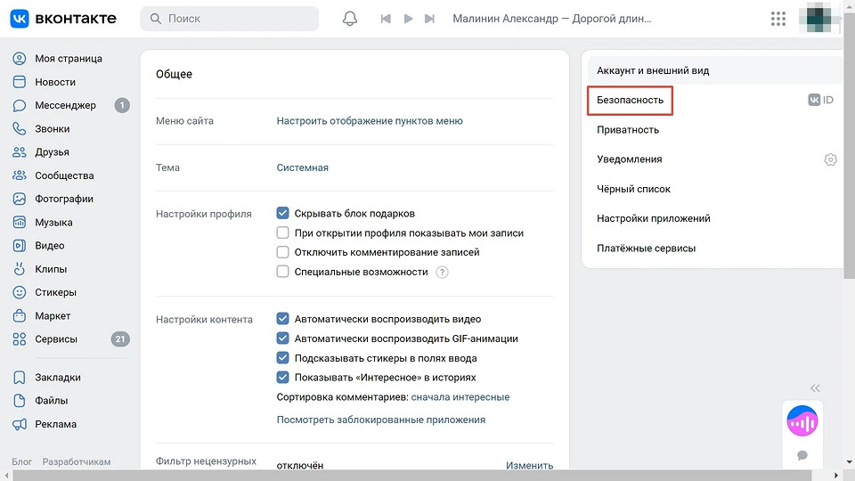The width and height of the screenshot is (855, 481).
Task: Open the view blocked applications link
Action: pos(380,420)
